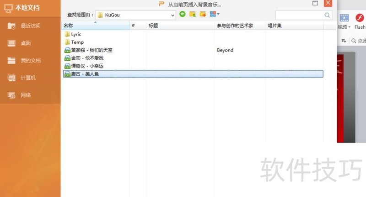Click the Beyond artist cell

point(225,50)
